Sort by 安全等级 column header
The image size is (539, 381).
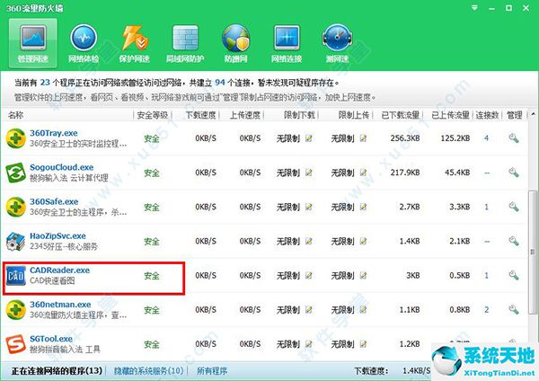click(x=153, y=115)
